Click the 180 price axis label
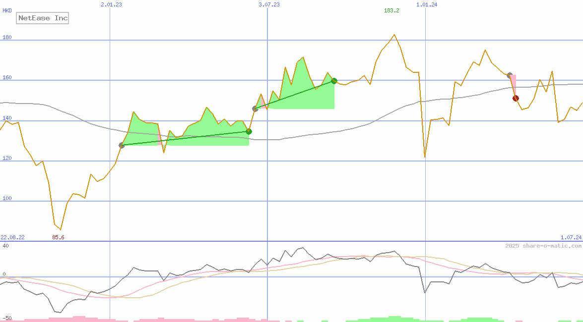The height and width of the screenshot is (322, 583). tap(7, 38)
